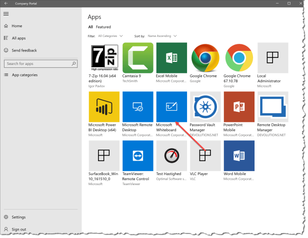Open Remote Desktop Manager icon
This screenshot has width=308, height=238.
point(273,107)
